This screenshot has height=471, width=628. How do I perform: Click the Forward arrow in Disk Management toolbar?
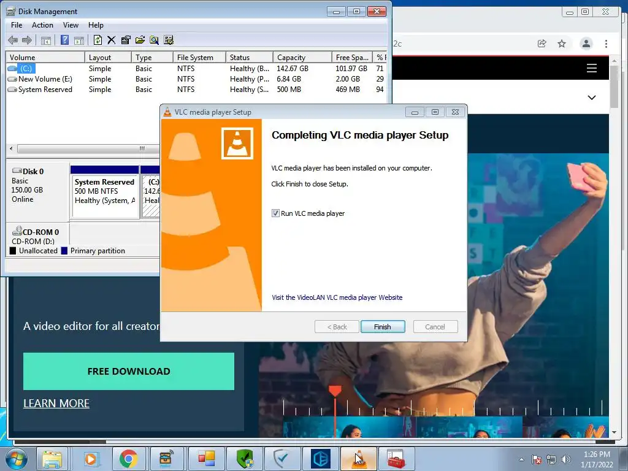click(27, 40)
